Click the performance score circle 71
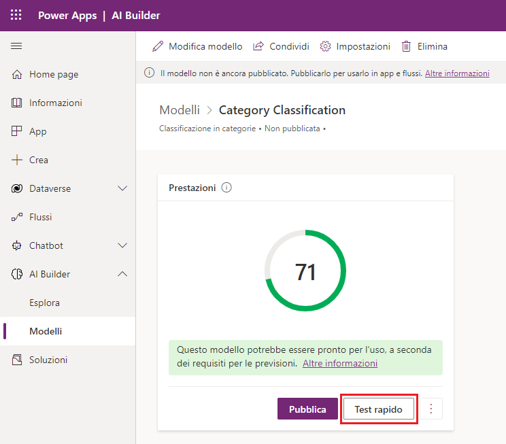 [305, 271]
